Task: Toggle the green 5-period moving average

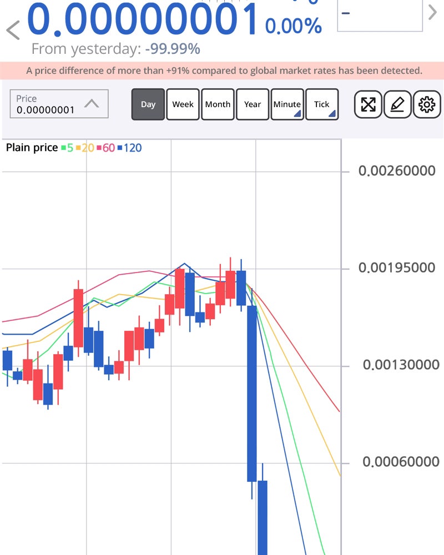Action: pyautogui.click(x=67, y=148)
